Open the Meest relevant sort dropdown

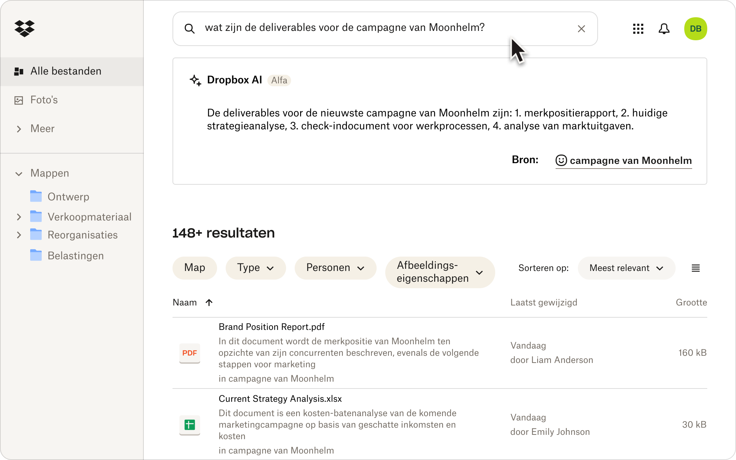(626, 268)
